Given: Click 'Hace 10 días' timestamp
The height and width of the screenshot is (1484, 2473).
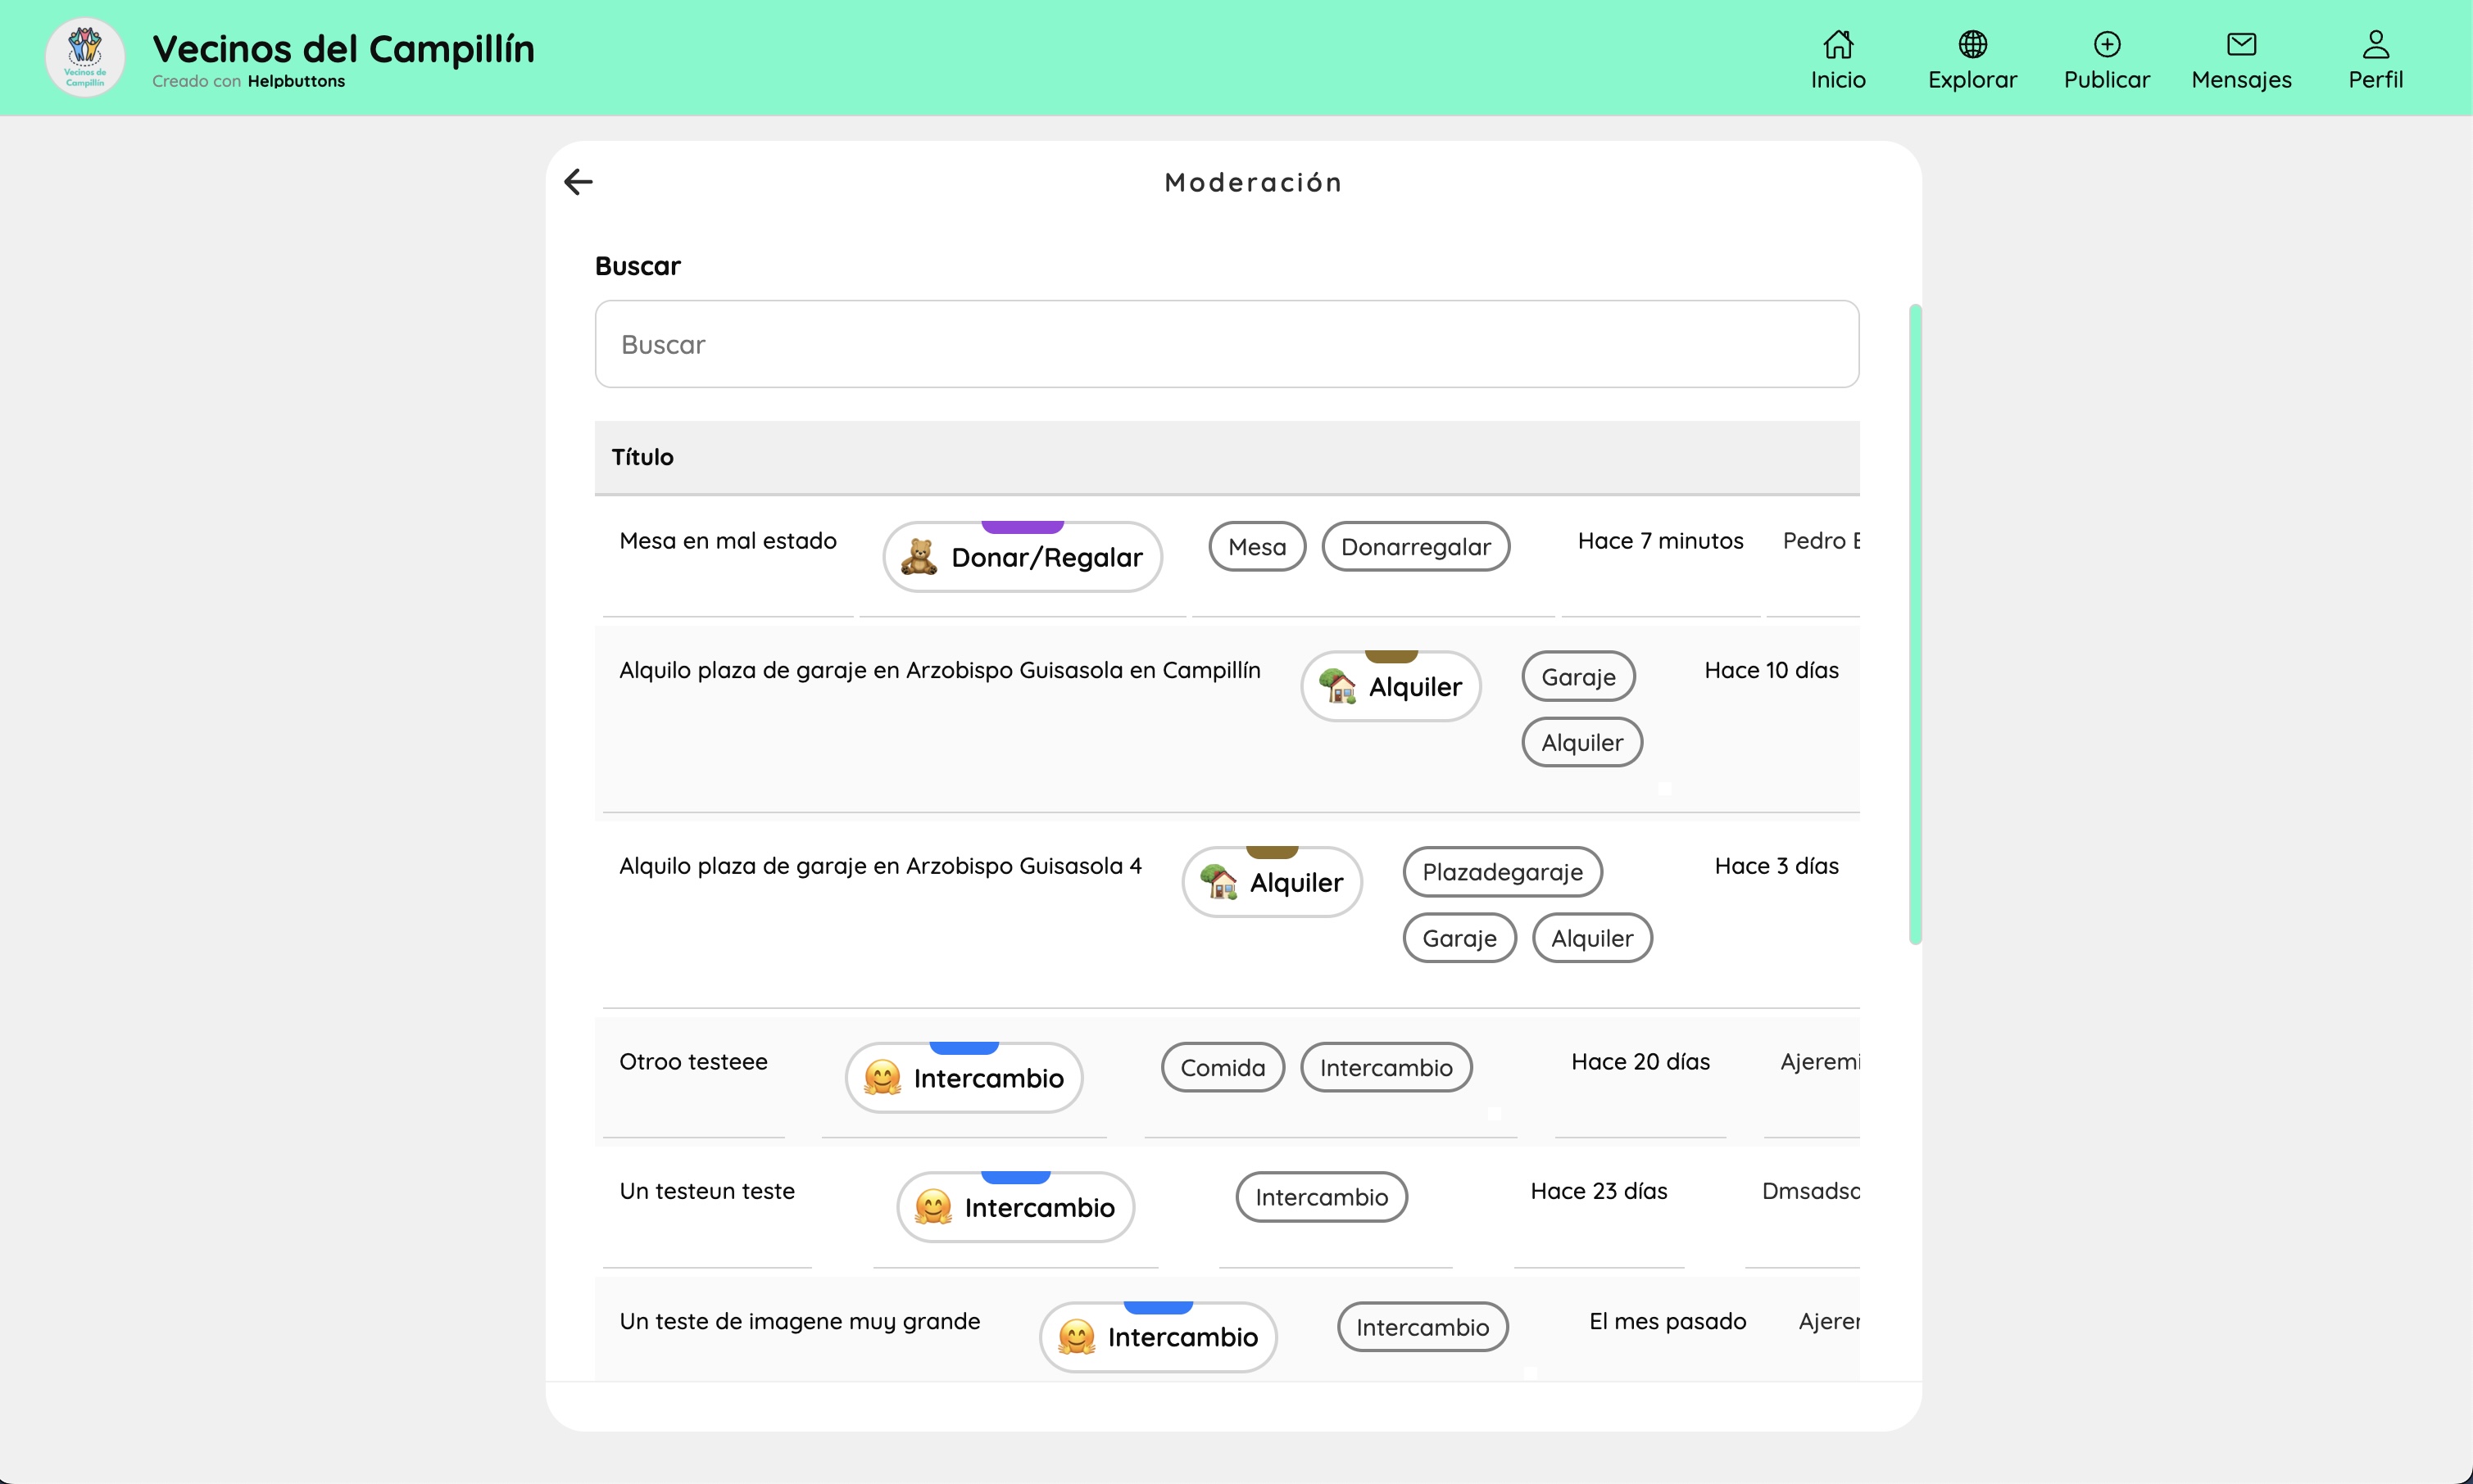Looking at the screenshot, I should click(x=1772, y=671).
